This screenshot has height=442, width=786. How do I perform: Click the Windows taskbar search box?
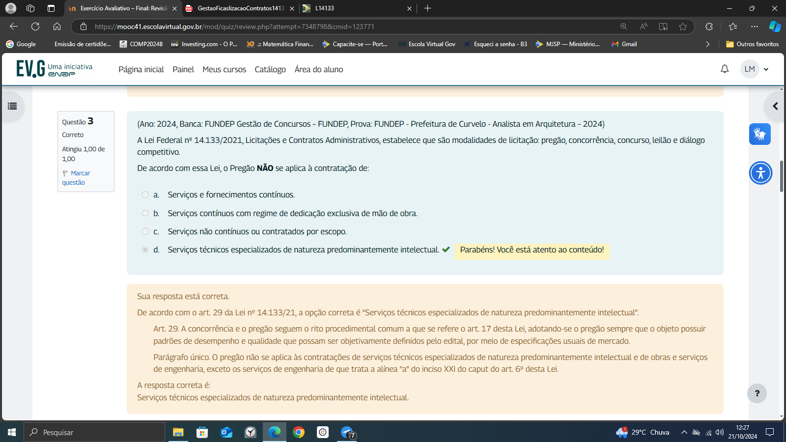point(94,432)
